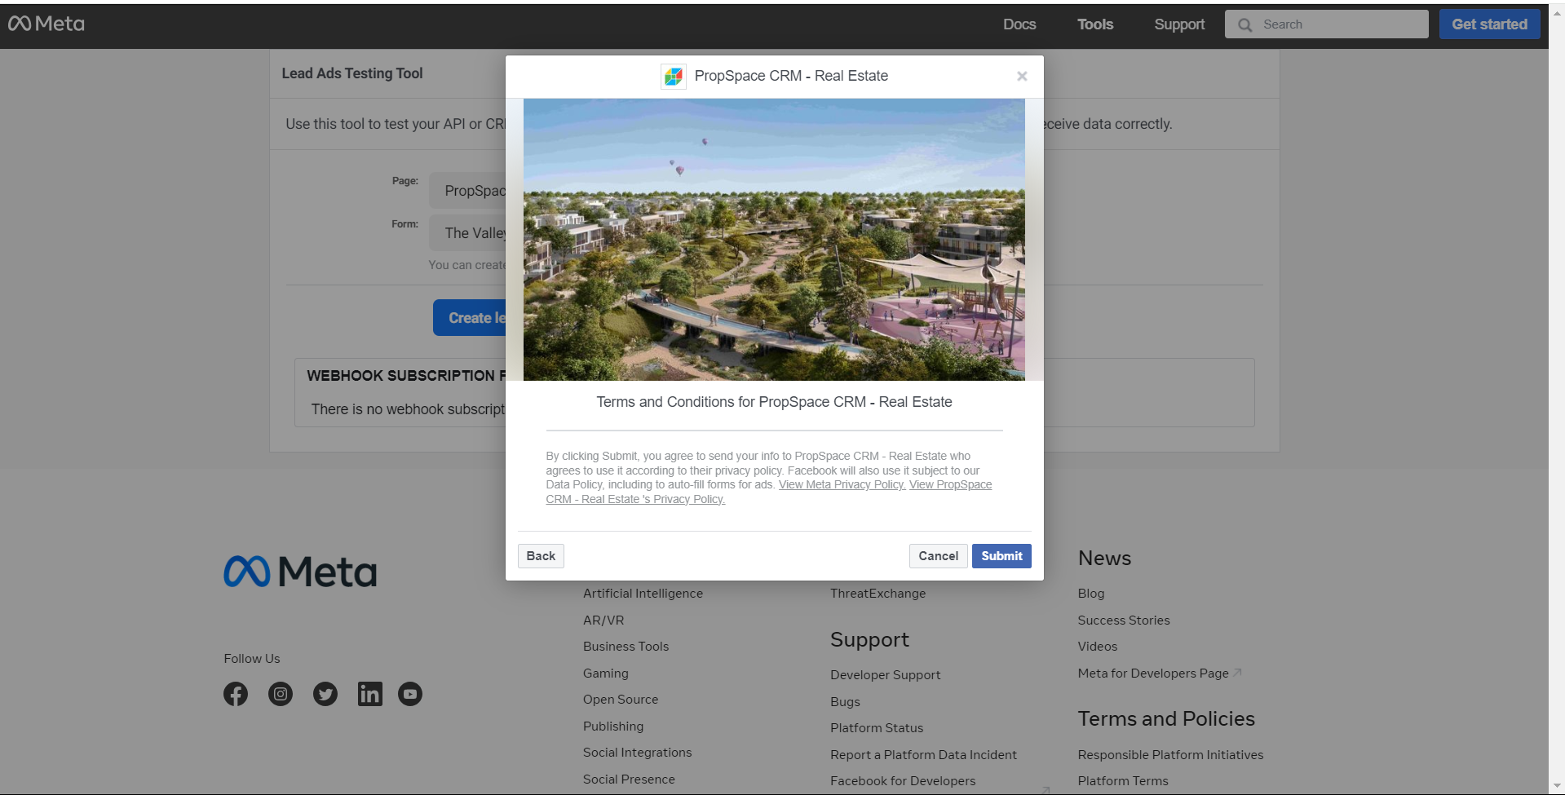1565x795 pixels.
Task: Open Blog footer link
Action: click(1090, 594)
